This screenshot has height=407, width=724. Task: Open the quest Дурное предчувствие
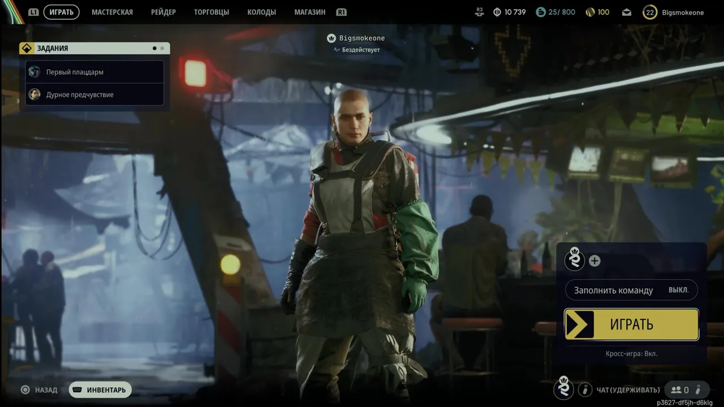pyautogui.click(x=95, y=94)
